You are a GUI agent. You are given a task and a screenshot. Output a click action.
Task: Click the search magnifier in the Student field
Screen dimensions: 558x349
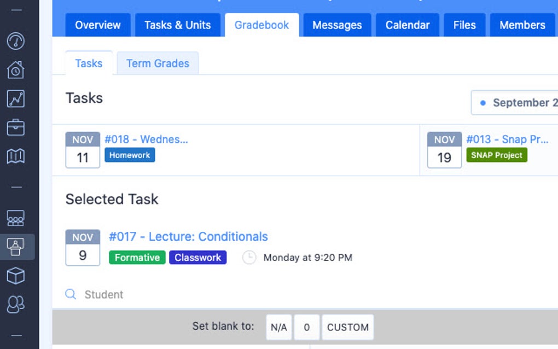pyautogui.click(x=70, y=294)
